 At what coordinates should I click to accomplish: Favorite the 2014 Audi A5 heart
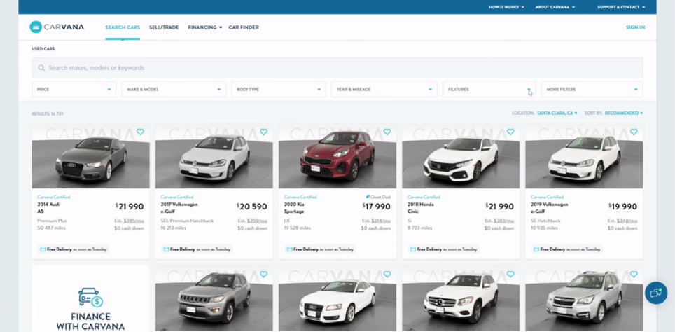[140, 132]
